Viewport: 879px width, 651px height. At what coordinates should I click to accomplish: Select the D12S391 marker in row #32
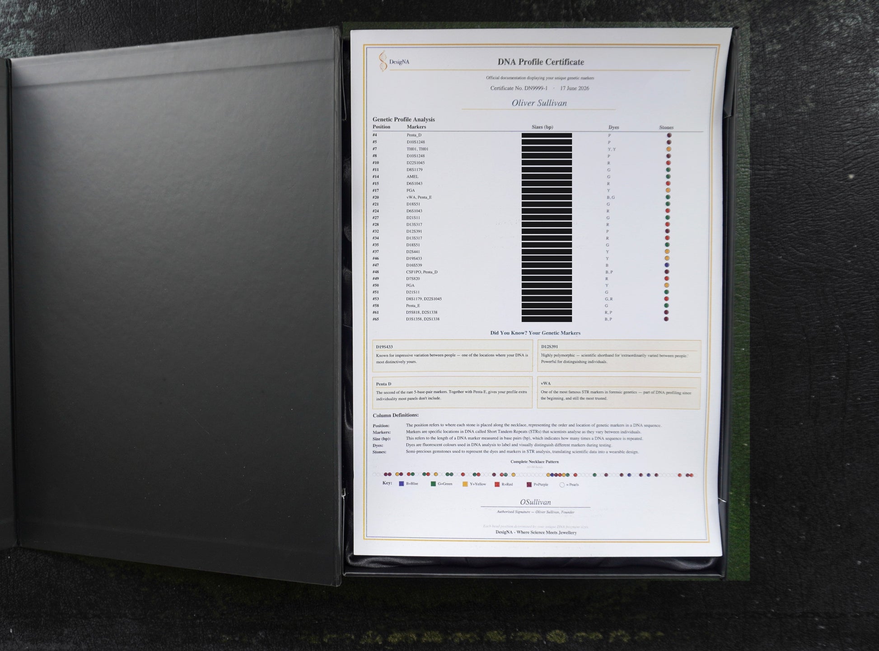pyautogui.click(x=414, y=231)
